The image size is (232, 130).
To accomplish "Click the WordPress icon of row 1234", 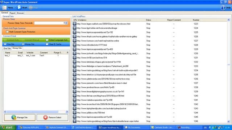I will point(75,70).
